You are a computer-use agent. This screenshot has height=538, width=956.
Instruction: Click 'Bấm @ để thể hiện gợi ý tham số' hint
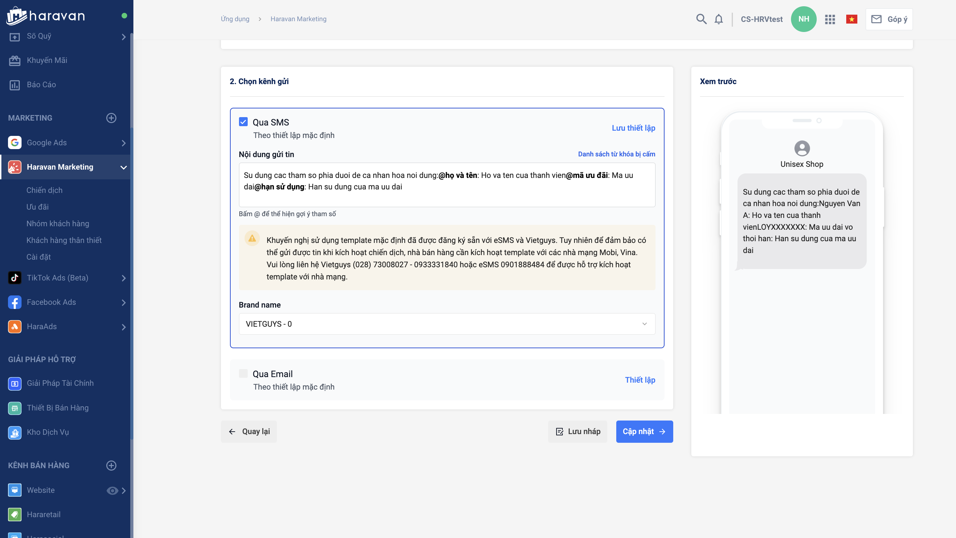coord(287,214)
